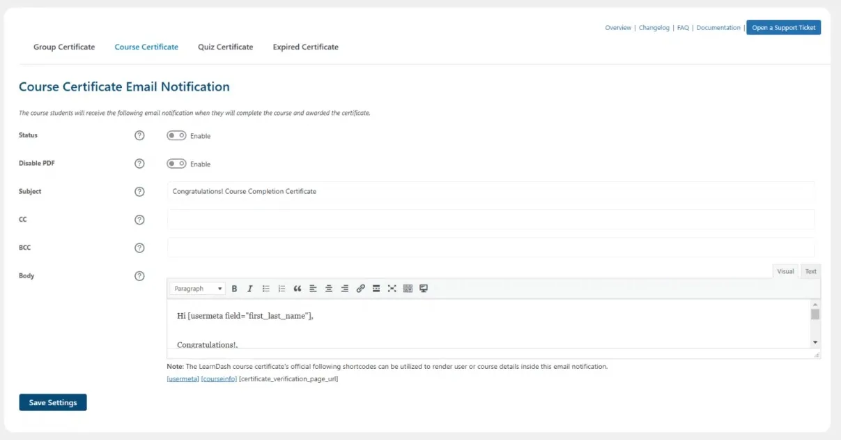Enable the Disable PDF option
This screenshot has height=440, width=841.
coord(177,163)
